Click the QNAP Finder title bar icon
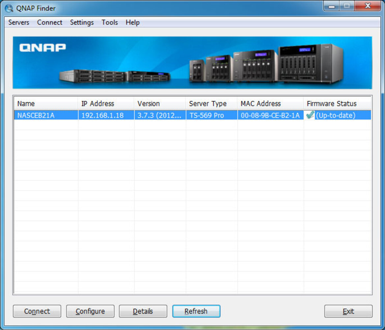The height and width of the screenshot is (330, 385). pyautogui.click(x=9, y=8)
